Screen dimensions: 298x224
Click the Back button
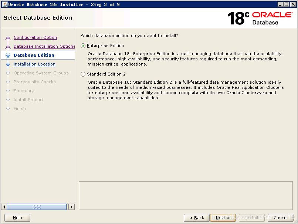pyautogui.click(x=197, y=218)
